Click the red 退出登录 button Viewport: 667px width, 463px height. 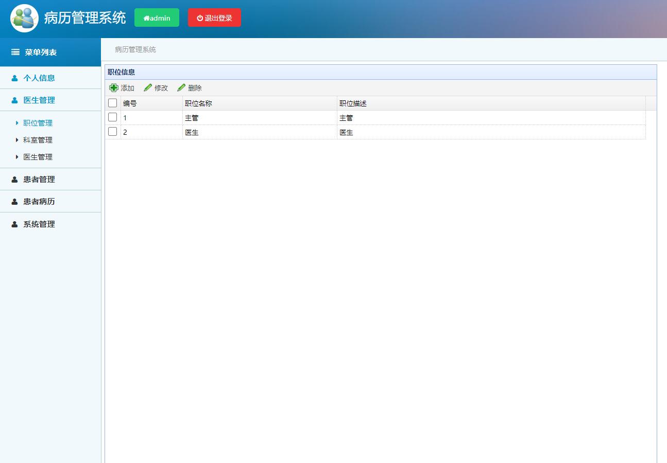coord(214,17)
